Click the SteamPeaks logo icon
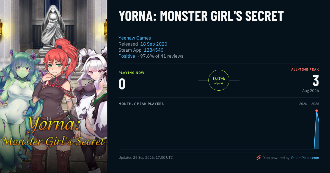 (x=258, y=158)
